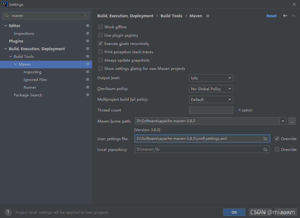Collapse the Editor tree node
The image size is (300, 218).
pyautogui.click(x=6, y=26)
